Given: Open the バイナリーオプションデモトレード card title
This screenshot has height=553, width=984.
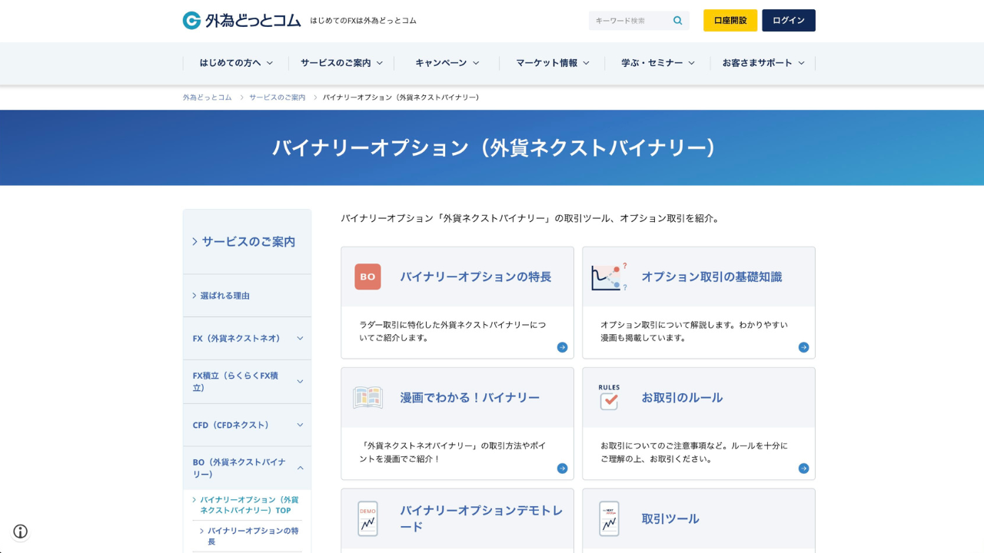Looking at the screenshot, I should 481,518.
